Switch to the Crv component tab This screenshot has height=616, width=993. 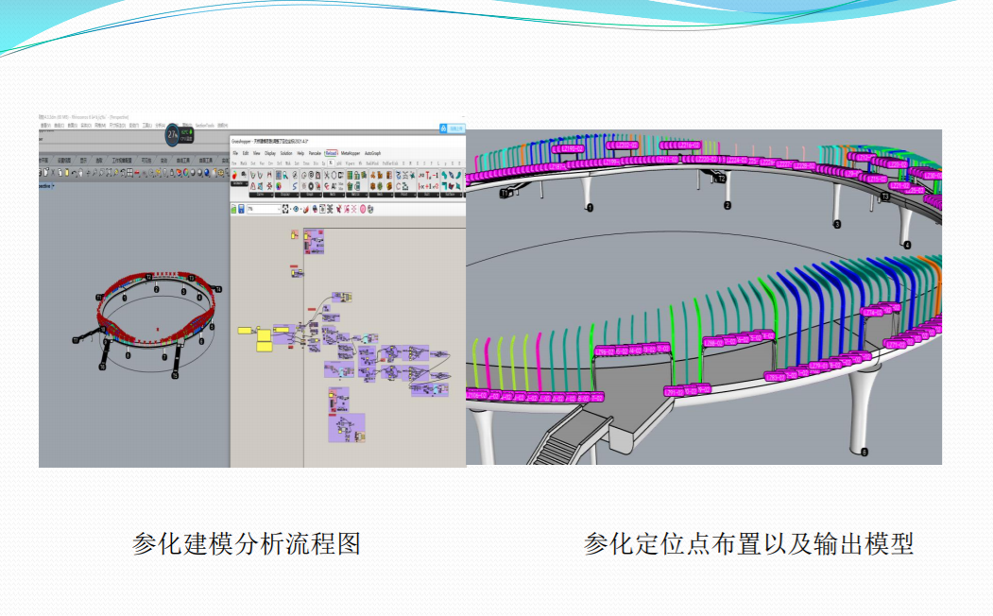coord(270,163)
